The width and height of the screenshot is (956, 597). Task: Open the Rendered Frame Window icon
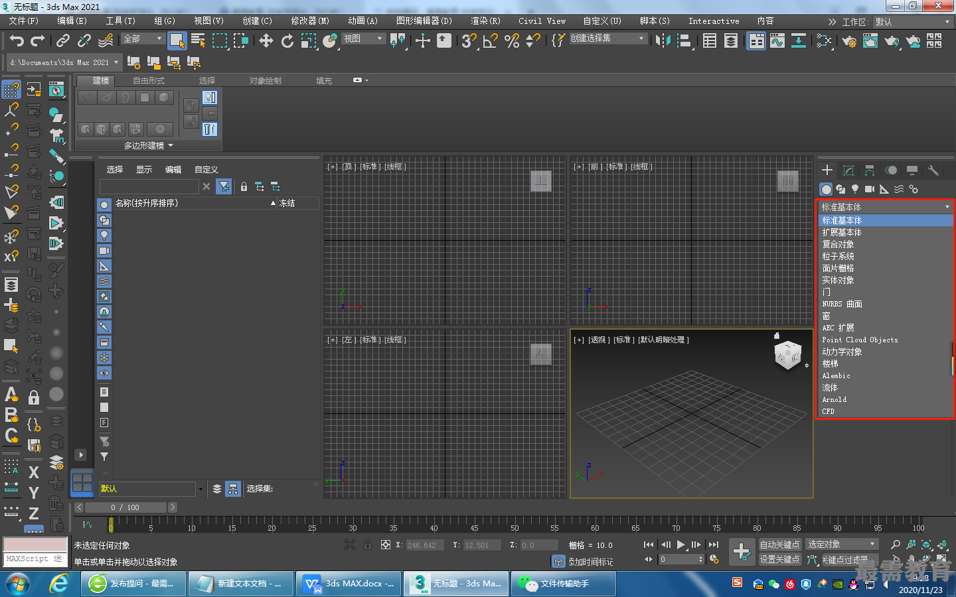tap(870, 41)
